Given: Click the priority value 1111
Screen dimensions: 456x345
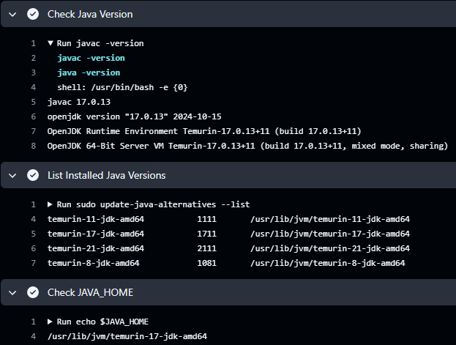Looking at the screenshot, I should tap(206, 219).
